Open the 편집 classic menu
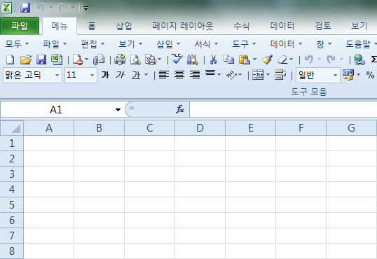 [x=92, y=43]
